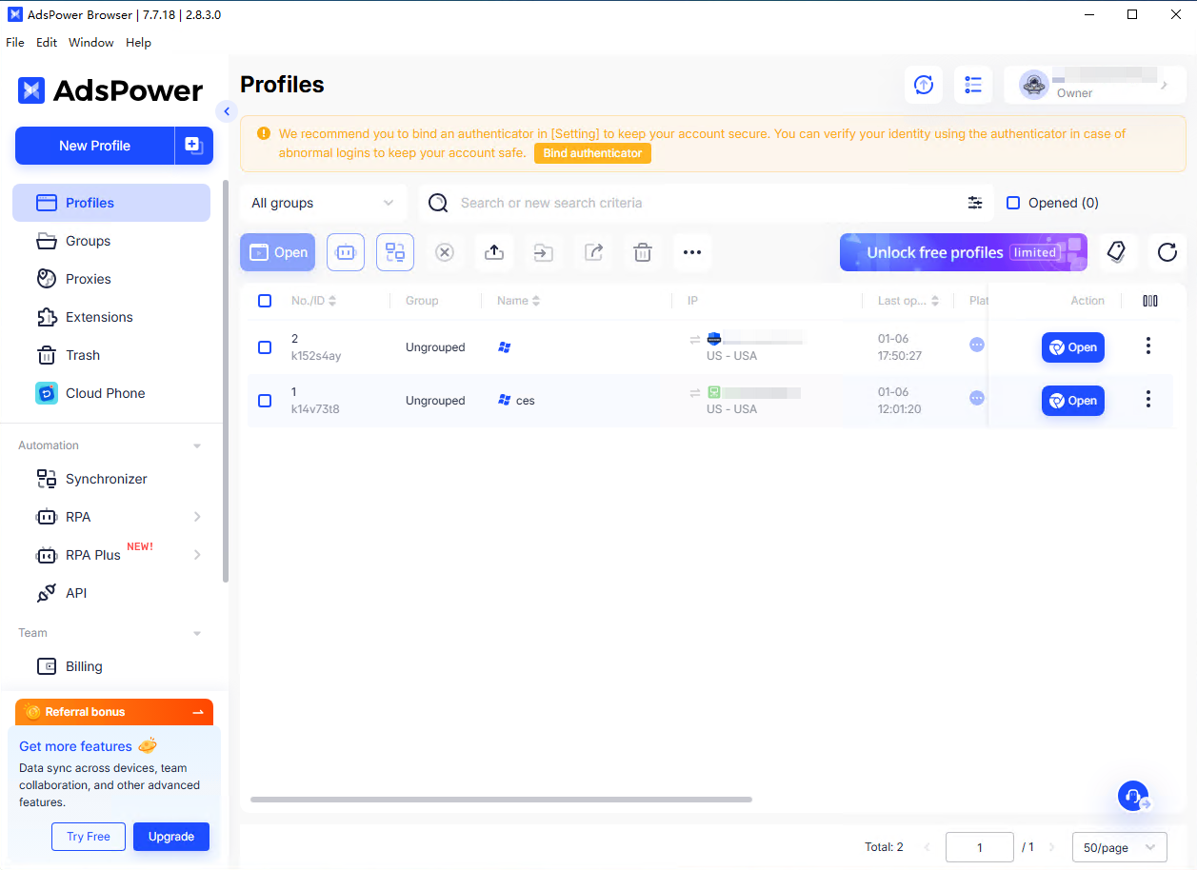Click the three-dot more actions toolbar icon
The image size is (1197, 870).
(692, 252)
